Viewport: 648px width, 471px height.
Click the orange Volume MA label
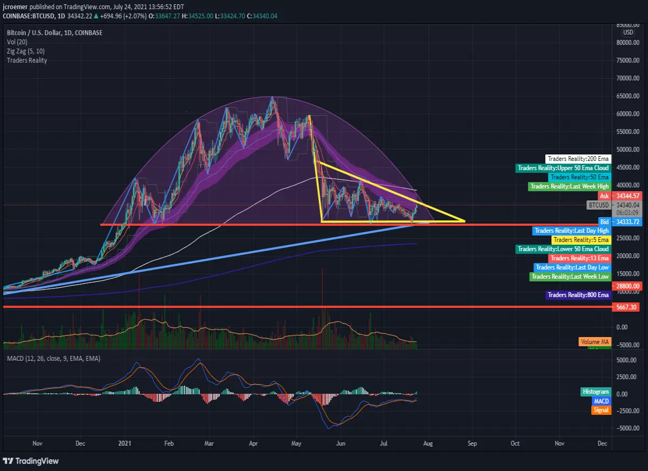pos(595,341)
